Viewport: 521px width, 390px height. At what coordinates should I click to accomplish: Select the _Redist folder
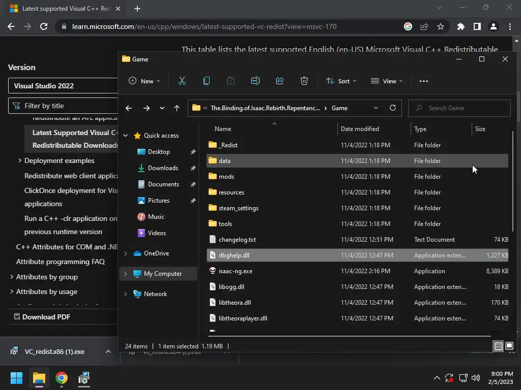(357, 145)
